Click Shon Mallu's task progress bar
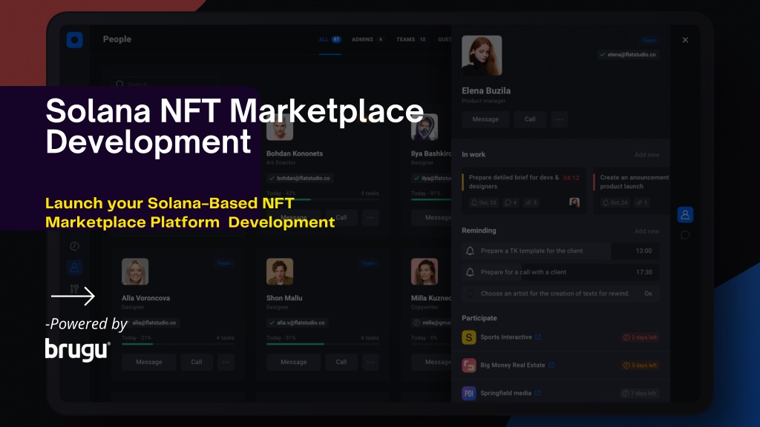760x427 pixels. 323,344
